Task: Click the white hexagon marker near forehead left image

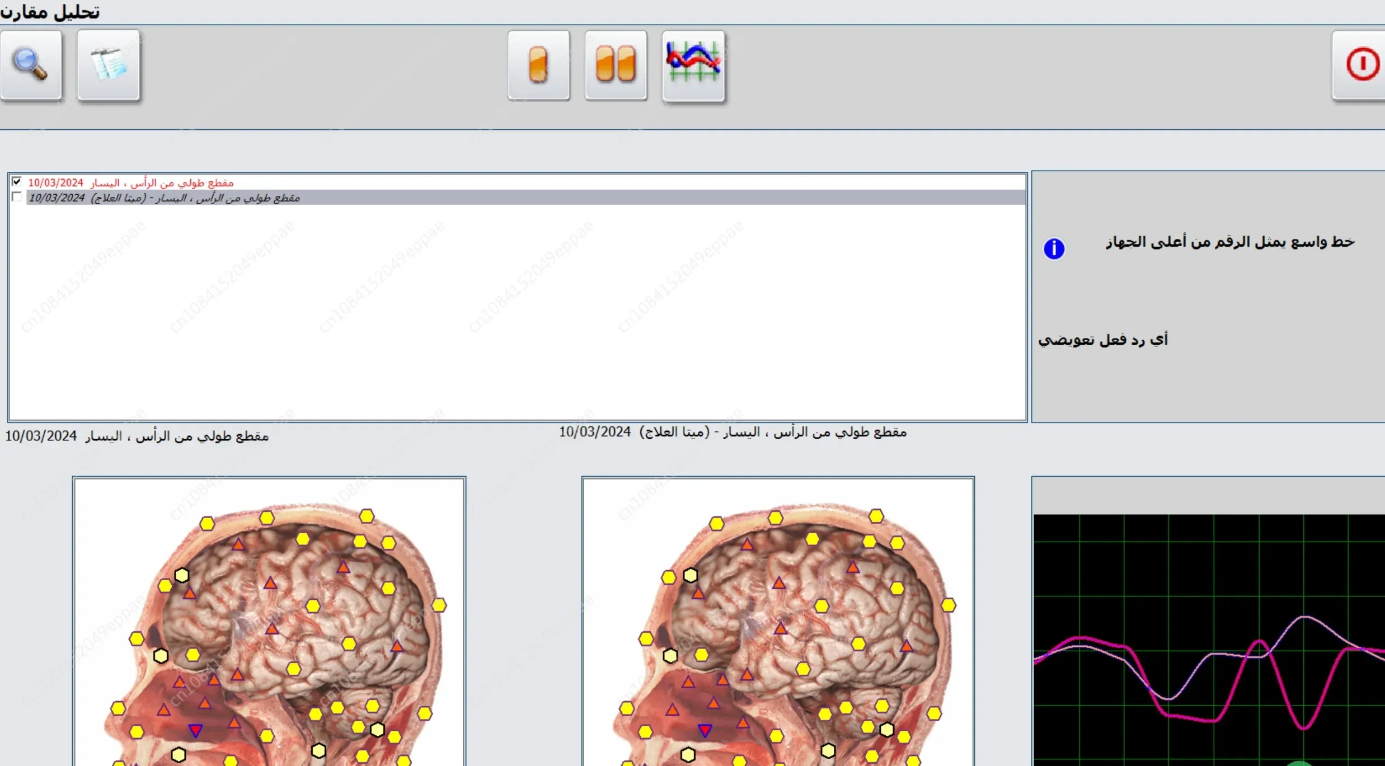Action: click(x=182, y=575)
